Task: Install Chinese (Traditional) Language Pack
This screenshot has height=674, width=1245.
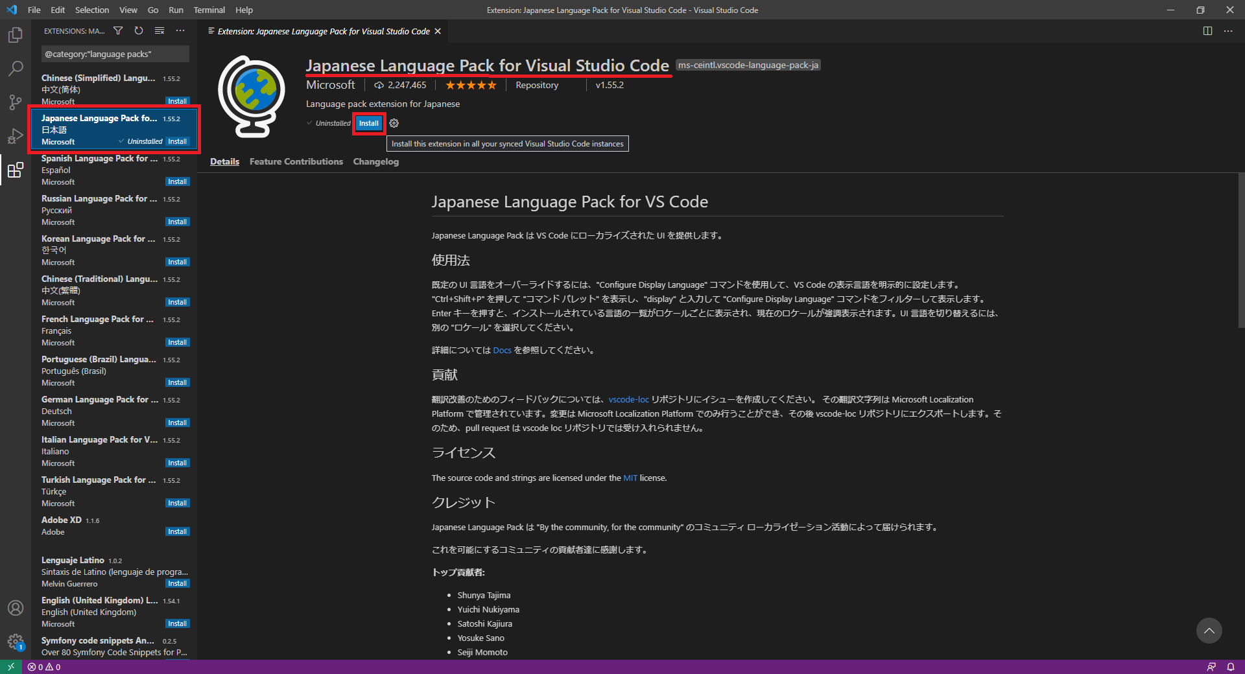Action: click(x=177, y=302)
